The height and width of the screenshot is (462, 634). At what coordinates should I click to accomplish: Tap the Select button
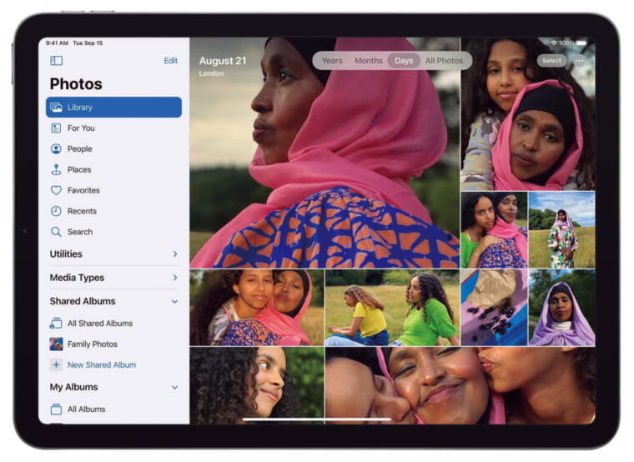click(x=551, y=61)
